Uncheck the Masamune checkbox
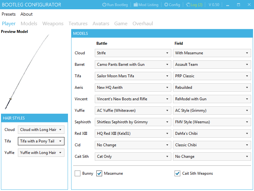 click(x=99, y=173)
